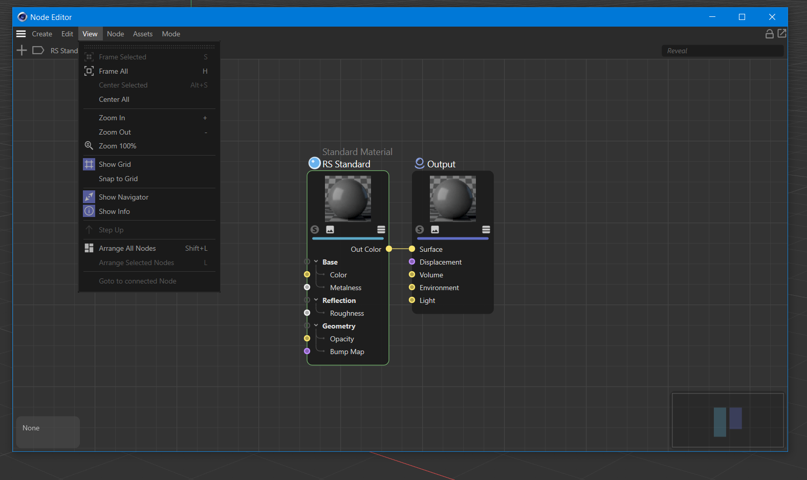Image resolution: width=807 pixels, height=480 pixels.
Task: Open the Mode menu
Action: click(171, 34)
